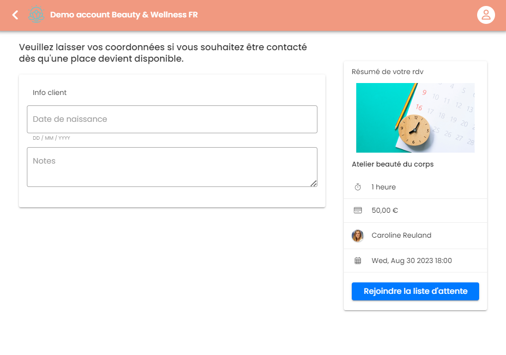This screenshot has width=506, height=355.
Task: Click Caroline Reuland's avatar photo
Action: [358, 236]
